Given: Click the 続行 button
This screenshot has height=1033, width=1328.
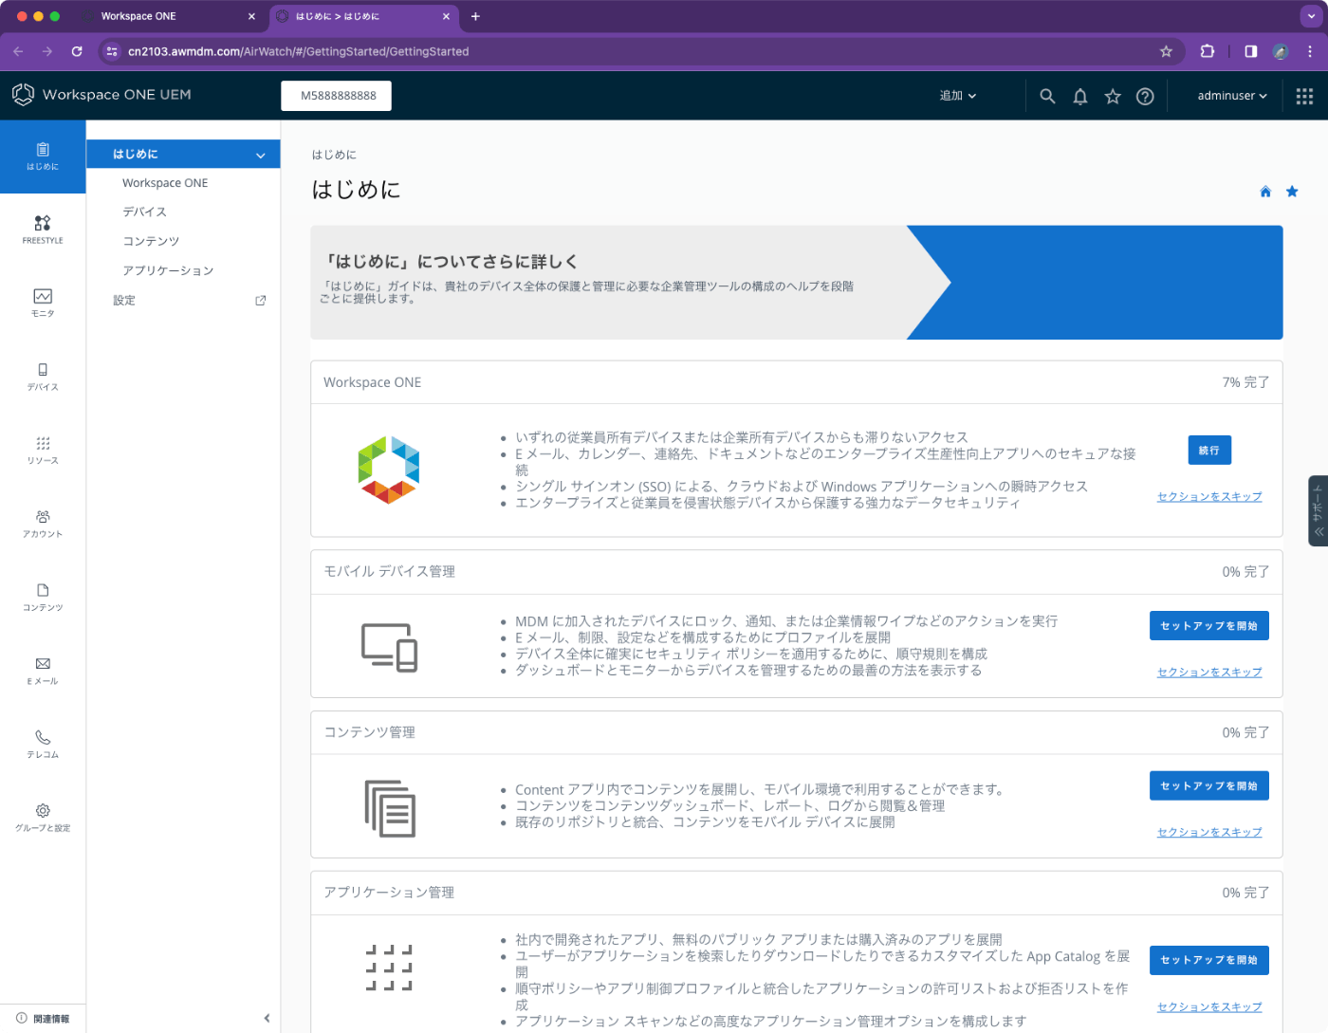Looking at the screenshot, I should [x=1209, y=451].
